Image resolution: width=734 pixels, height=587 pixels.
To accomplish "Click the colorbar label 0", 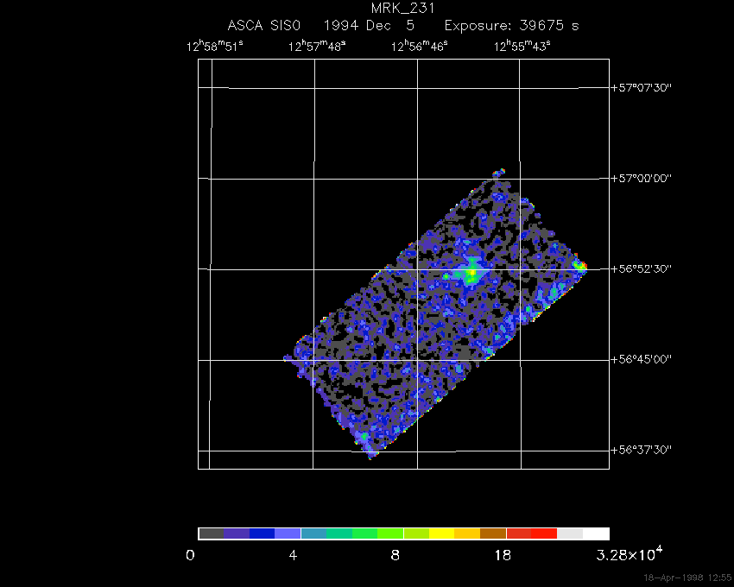I will pyautogui.click(x=190, y=556).
